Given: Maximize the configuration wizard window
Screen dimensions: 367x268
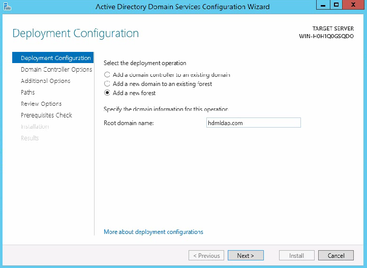Looking at the screenshot, I should [336, 5].
